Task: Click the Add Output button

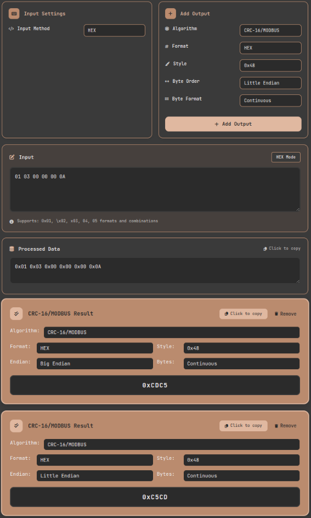Action: [x=233, y=124]
